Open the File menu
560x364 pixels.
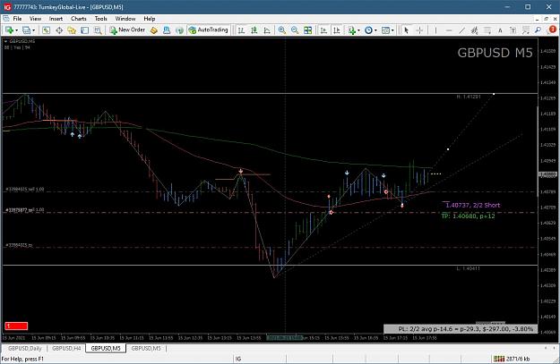tap(17, 19)
